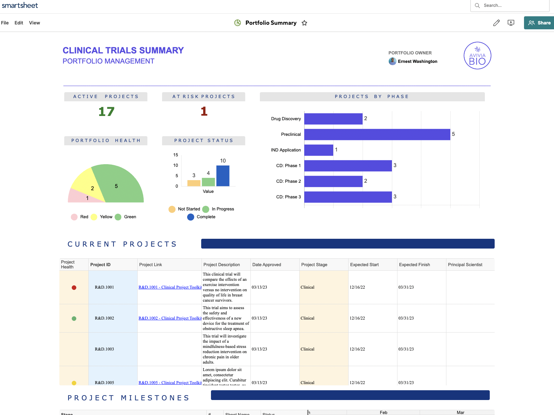
Task: Click the Active Projects value 17
Action: (x=106, y=112)
